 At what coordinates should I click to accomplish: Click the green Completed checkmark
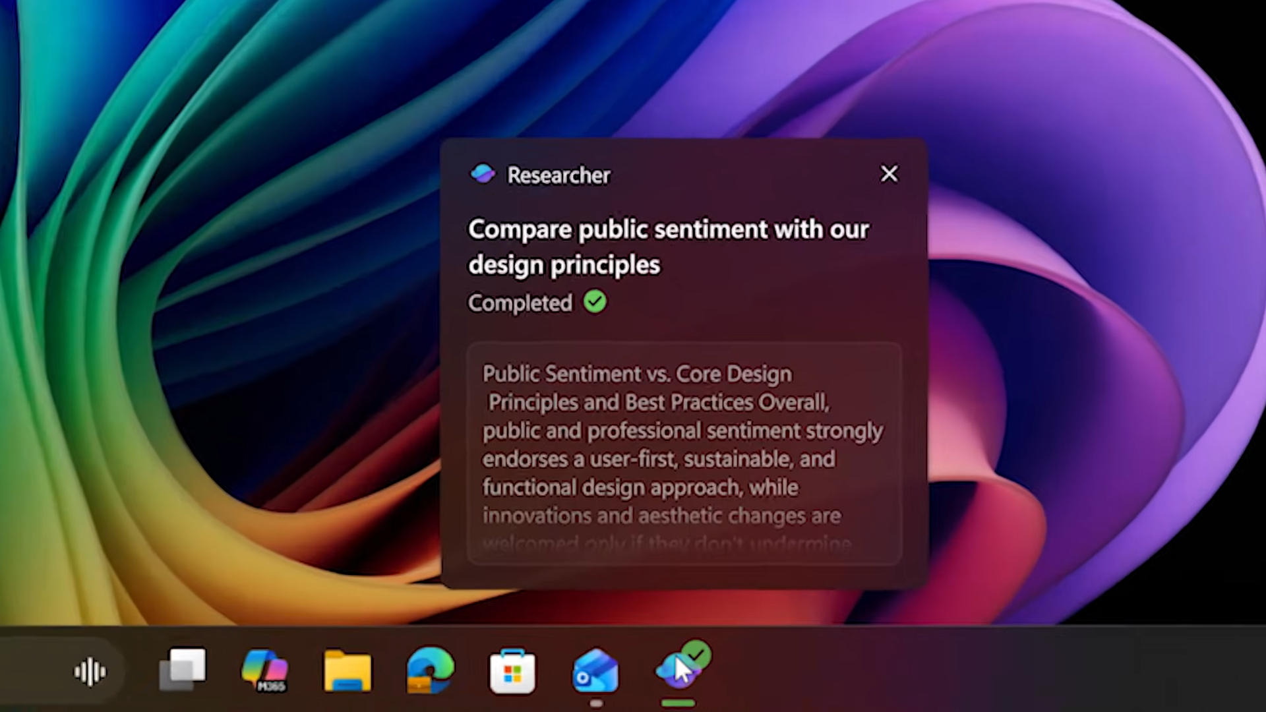tap(594, 302)
